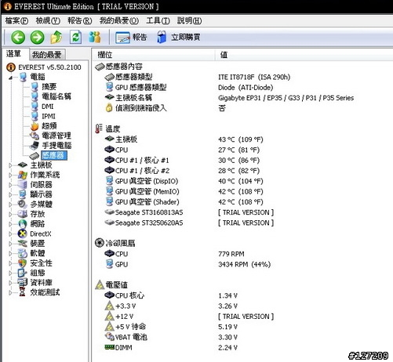Click the 資料庫 database icon
Image resolution: width=393 pixels, height=362 pixels.
tap(23, 282)
